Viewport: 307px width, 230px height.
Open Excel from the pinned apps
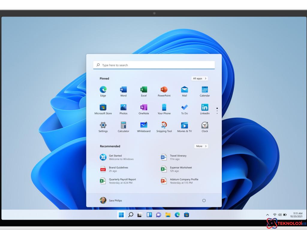tap(144, 89)
